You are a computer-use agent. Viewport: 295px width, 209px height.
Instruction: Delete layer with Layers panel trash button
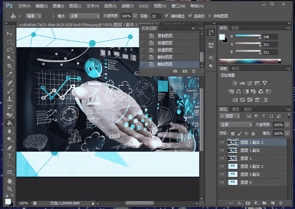(281, 203)
